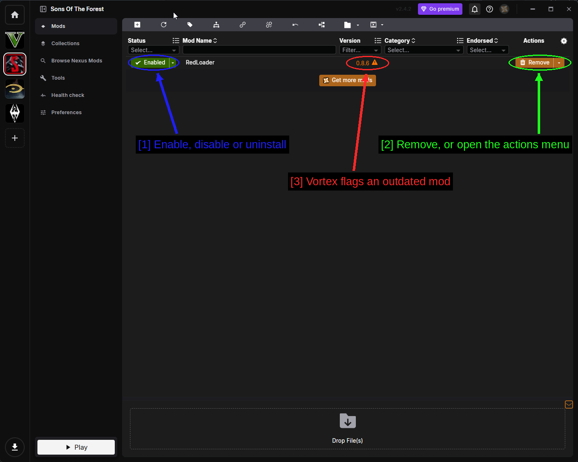Viewport: 578px width, 462px height.
Task: Open the Endorsed filter Select dropdown
Action: coord(487,50)
